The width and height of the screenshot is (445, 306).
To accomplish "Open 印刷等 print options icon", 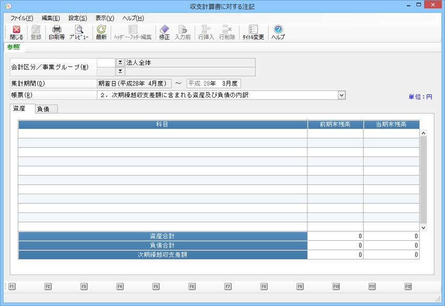I will [x=56, y=33].
